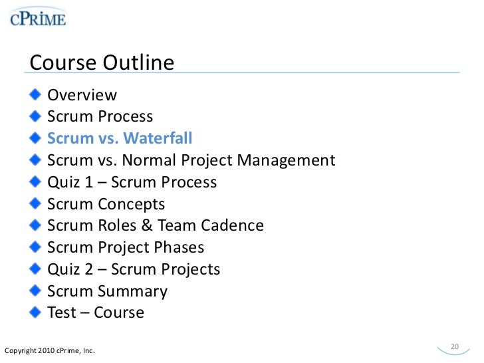
Task: Open the highlighted Scrum vs. Waterfall item
Action: [x=120, y=138]
